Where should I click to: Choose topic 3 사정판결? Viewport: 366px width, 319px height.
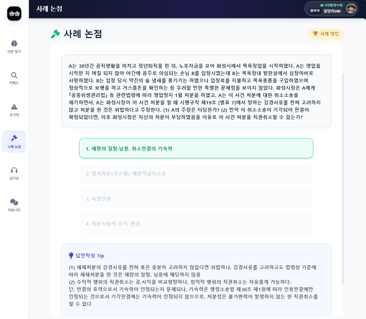(x=196, y=199)
